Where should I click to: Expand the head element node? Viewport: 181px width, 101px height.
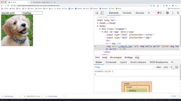pyautogui.click(x=98, y=23)
